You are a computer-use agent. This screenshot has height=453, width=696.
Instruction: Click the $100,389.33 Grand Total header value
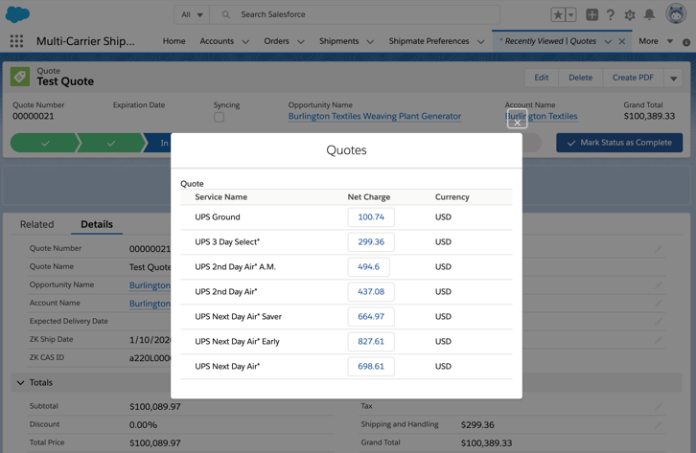click(649, 116)
